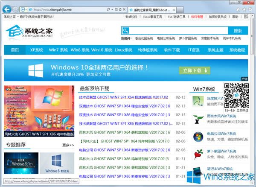
Task: Select the 软件下载 navigation item
Action: [172, 50]
